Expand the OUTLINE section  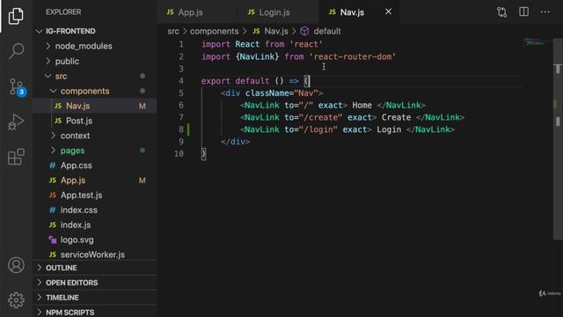(95, 268)
